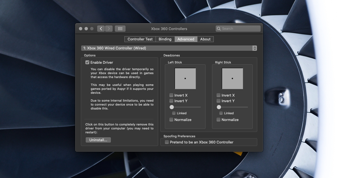Enable Normalize for Left Stick
337x178 pixels.
click(171, 120)
